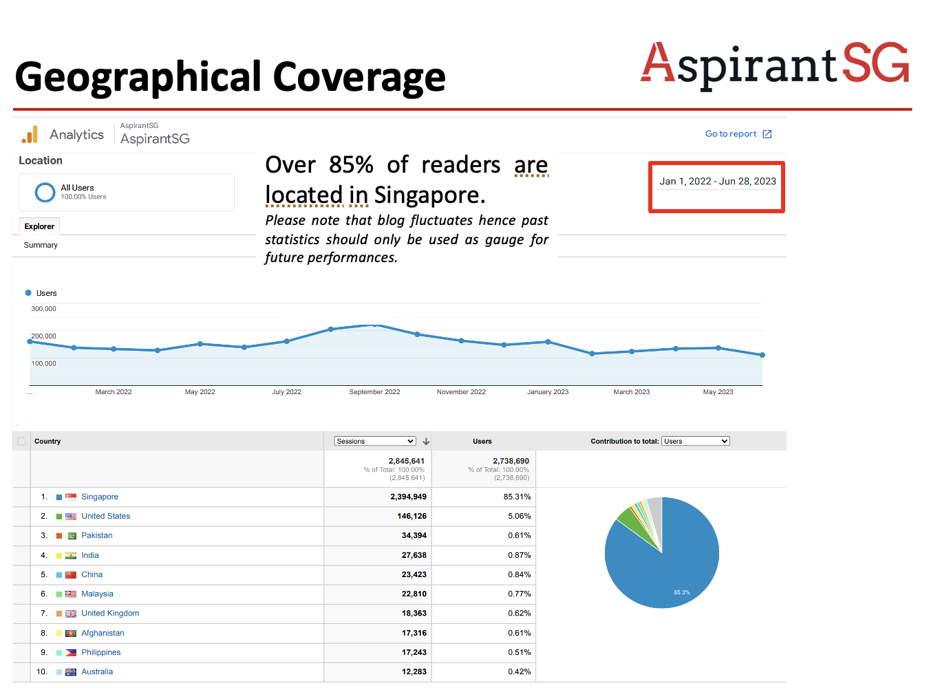
Task: Open the Malaysia country link
Action: point(97,594)
